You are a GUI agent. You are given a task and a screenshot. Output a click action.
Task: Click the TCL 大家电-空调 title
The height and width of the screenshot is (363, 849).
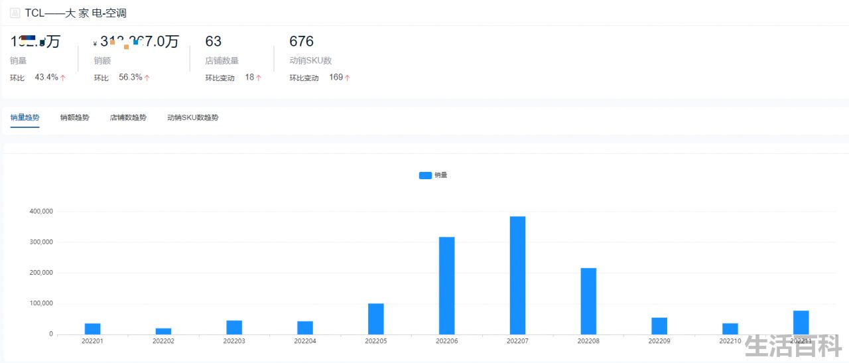tap(76, 13)
